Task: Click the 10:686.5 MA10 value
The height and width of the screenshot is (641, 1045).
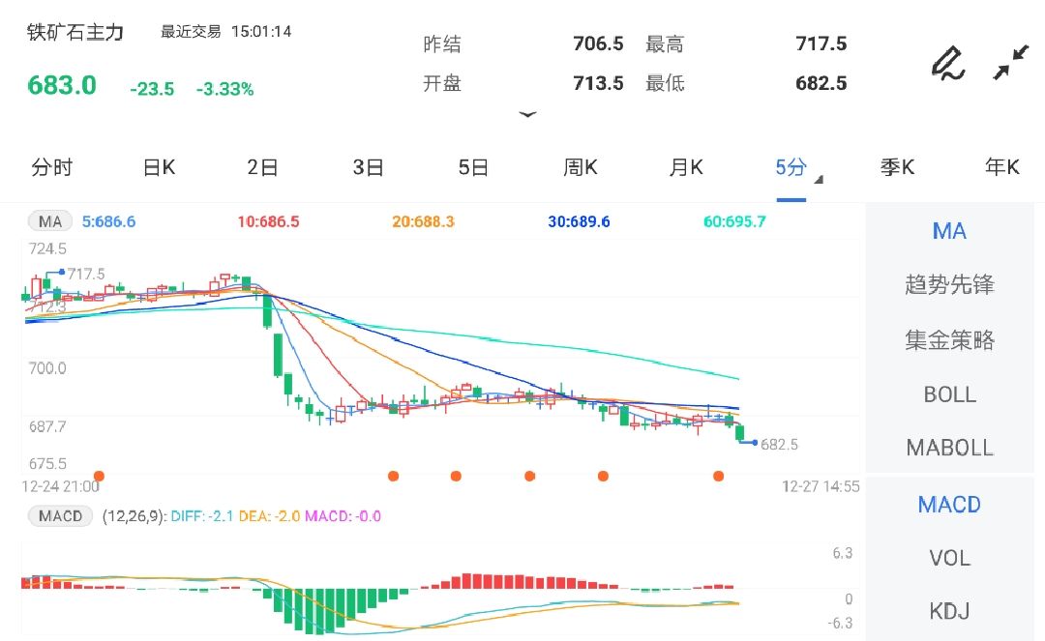Action: click(269, 221)
